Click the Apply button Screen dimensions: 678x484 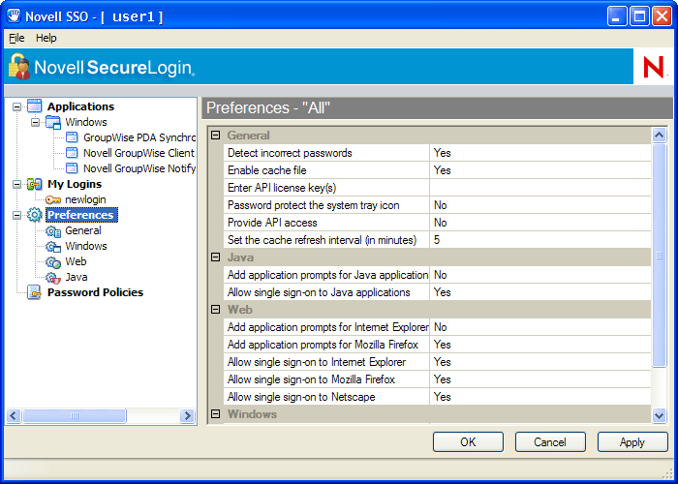pos(632,442)
